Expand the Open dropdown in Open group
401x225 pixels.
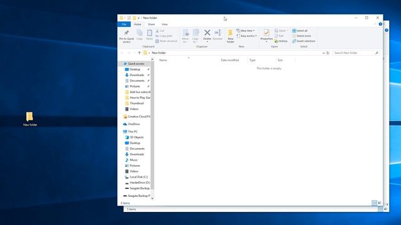287,31
